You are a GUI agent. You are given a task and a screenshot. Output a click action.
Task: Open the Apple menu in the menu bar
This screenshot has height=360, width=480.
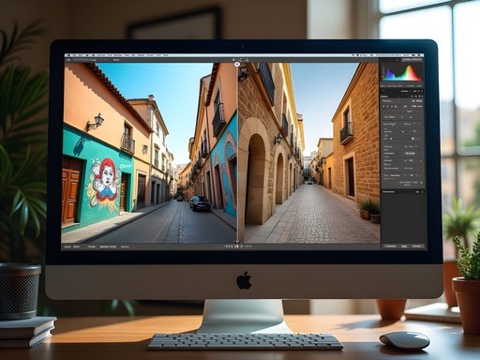click(x=68, y=55)
